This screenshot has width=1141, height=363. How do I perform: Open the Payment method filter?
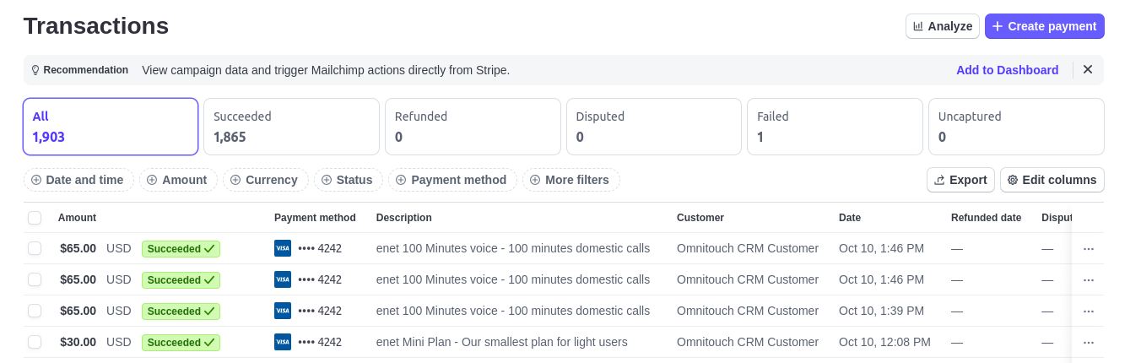[451, 180]
